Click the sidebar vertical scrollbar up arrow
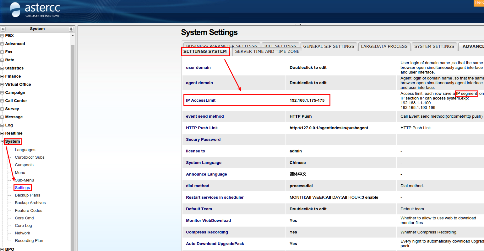The image size is (484, 251). click(73, 36)
